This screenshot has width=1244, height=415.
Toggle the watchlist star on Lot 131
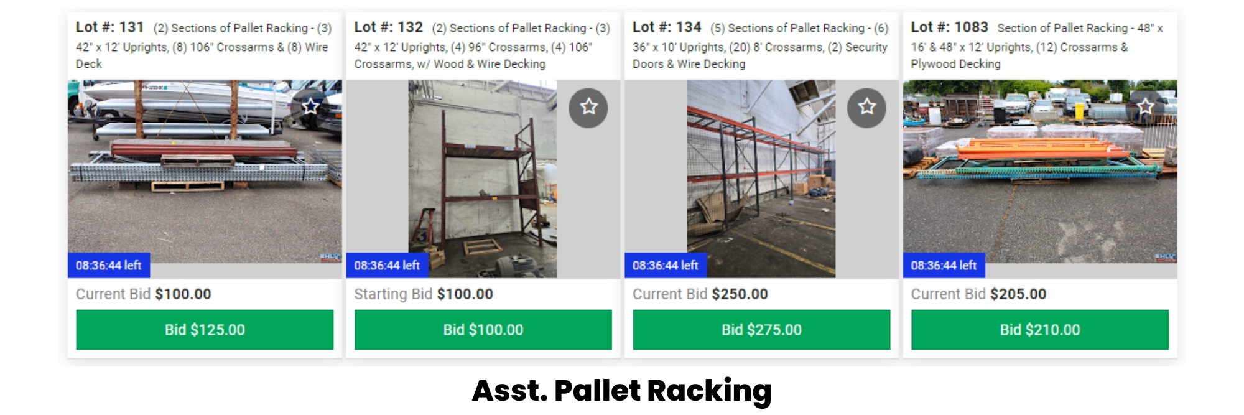[x=310, y=108]
